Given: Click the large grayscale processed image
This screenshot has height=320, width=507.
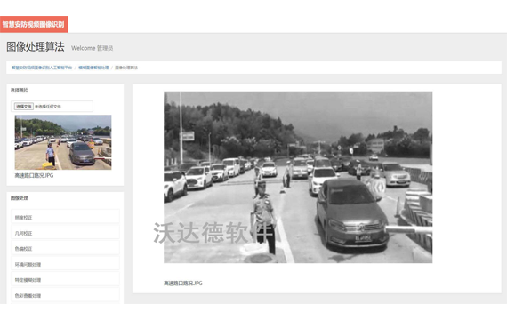Looking at the screenshot, I should [298, 177].
